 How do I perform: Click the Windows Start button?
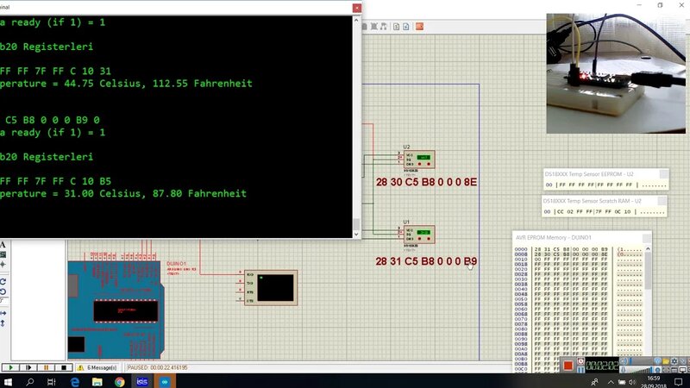click(8, 381)
